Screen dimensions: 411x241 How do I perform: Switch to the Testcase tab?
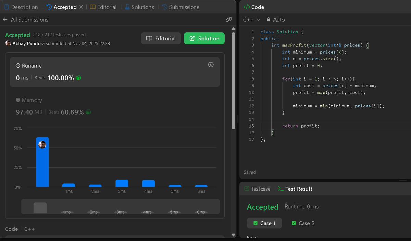pos(257,189)
